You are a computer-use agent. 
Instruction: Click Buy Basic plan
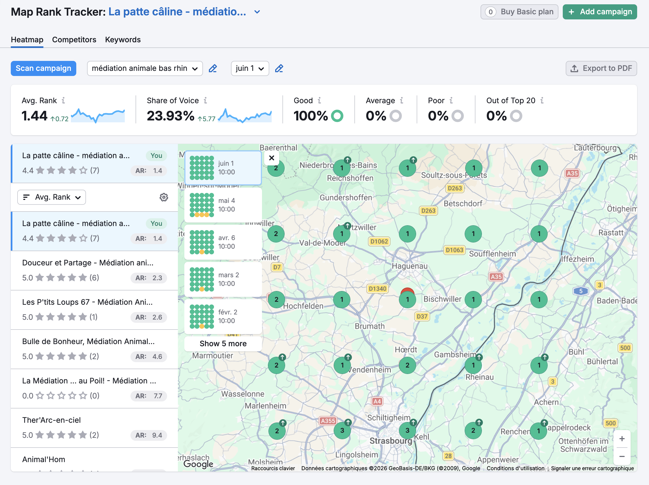[x=519, y=12]
